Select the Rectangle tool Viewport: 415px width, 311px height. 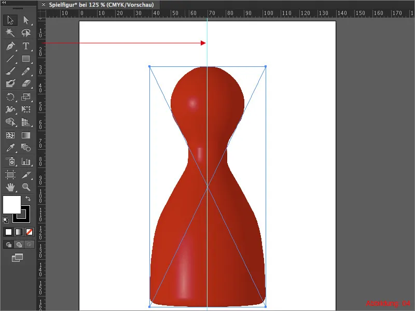[26, 59]
